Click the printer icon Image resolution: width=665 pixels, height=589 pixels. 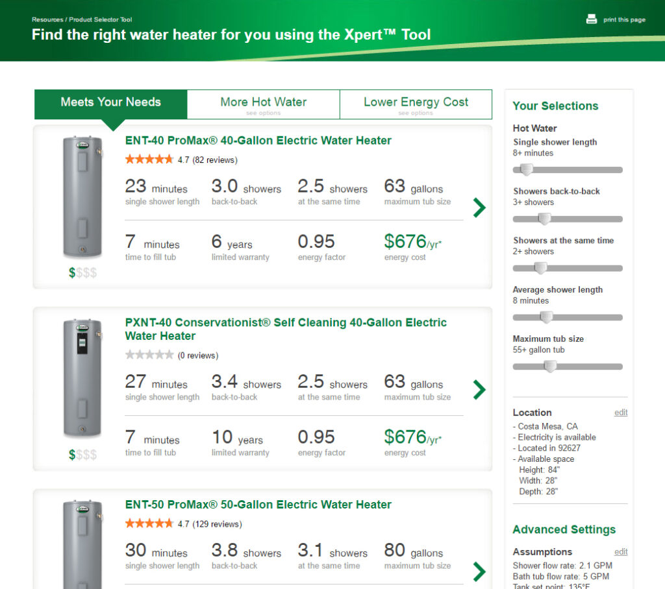coord(591,19)
